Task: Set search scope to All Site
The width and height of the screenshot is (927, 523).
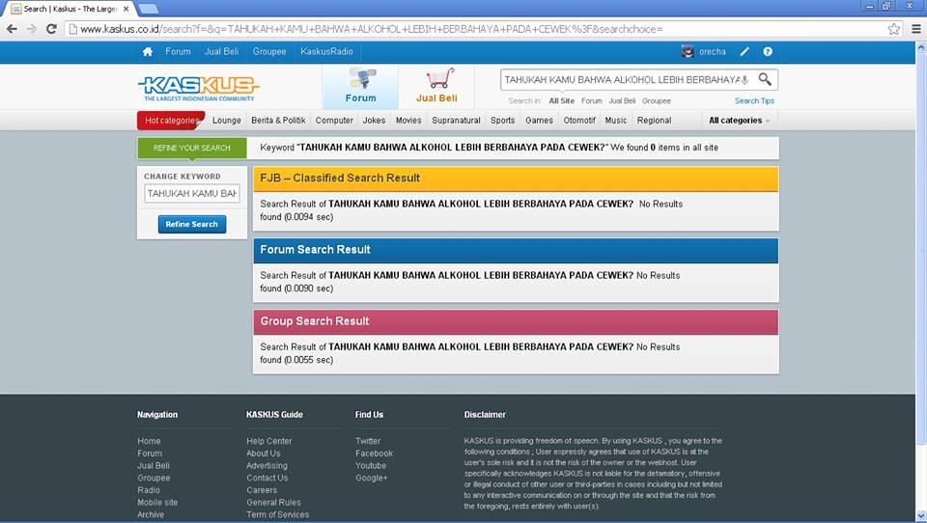Action: click(x=561, y=101)
